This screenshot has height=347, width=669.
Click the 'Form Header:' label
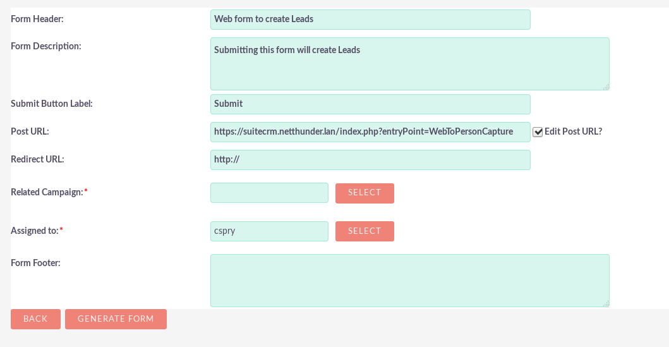point(37,19)
